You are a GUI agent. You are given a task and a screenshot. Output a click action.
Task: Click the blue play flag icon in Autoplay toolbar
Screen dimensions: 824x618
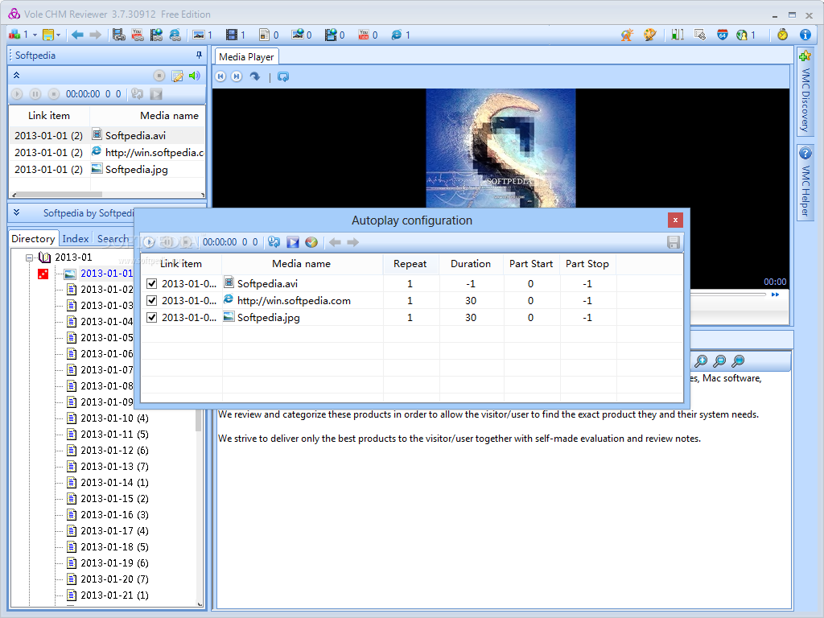point(293,242)
